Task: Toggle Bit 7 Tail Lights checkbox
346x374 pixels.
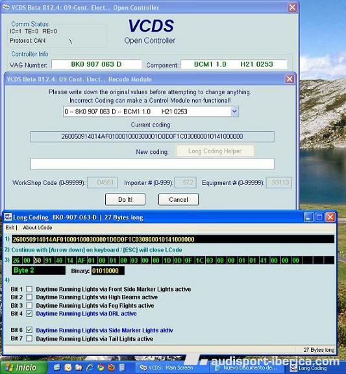Action: click(x=29, y=338)
